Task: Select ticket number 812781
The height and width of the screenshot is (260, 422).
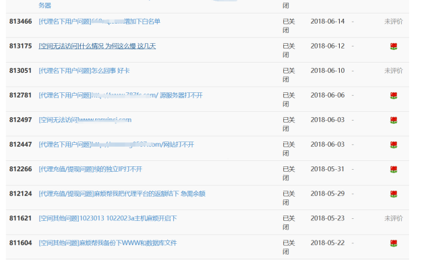Action: (20, 96)
